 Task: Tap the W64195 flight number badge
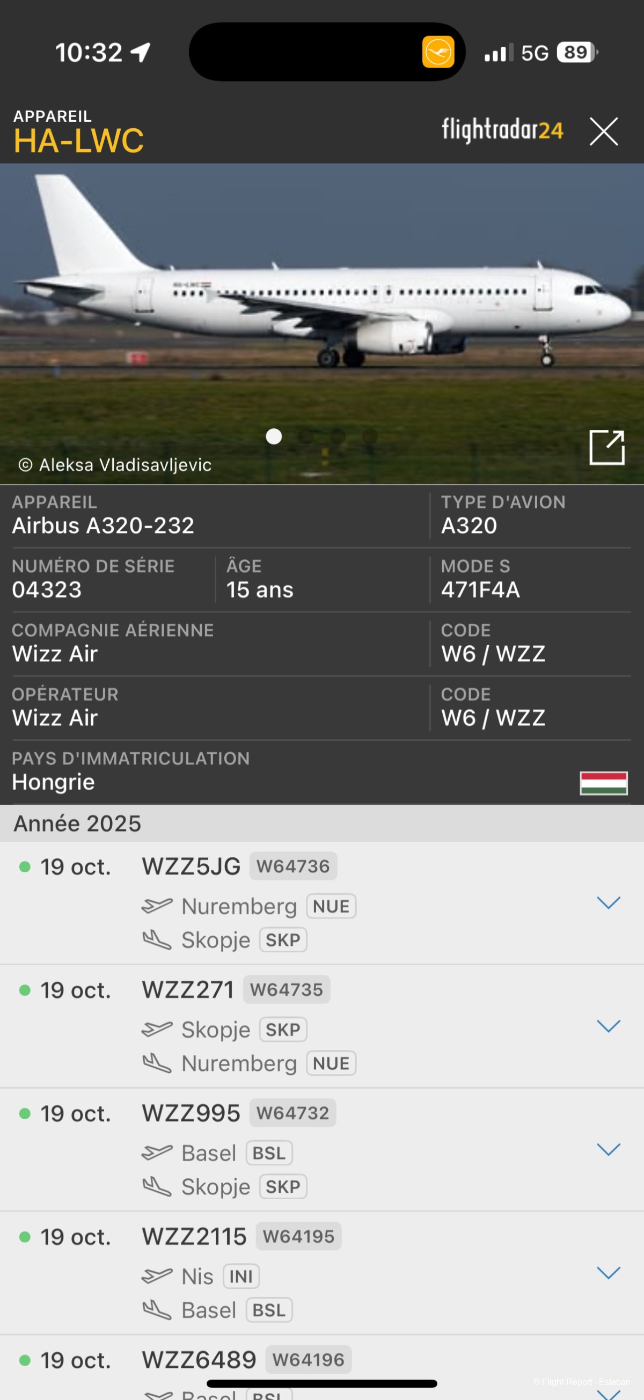click(x=298, y=1236)
